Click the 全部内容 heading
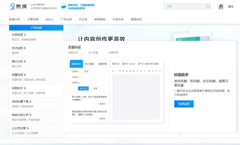Image resolution: width=240 pixels, height=145 pixels. [75, 47]
